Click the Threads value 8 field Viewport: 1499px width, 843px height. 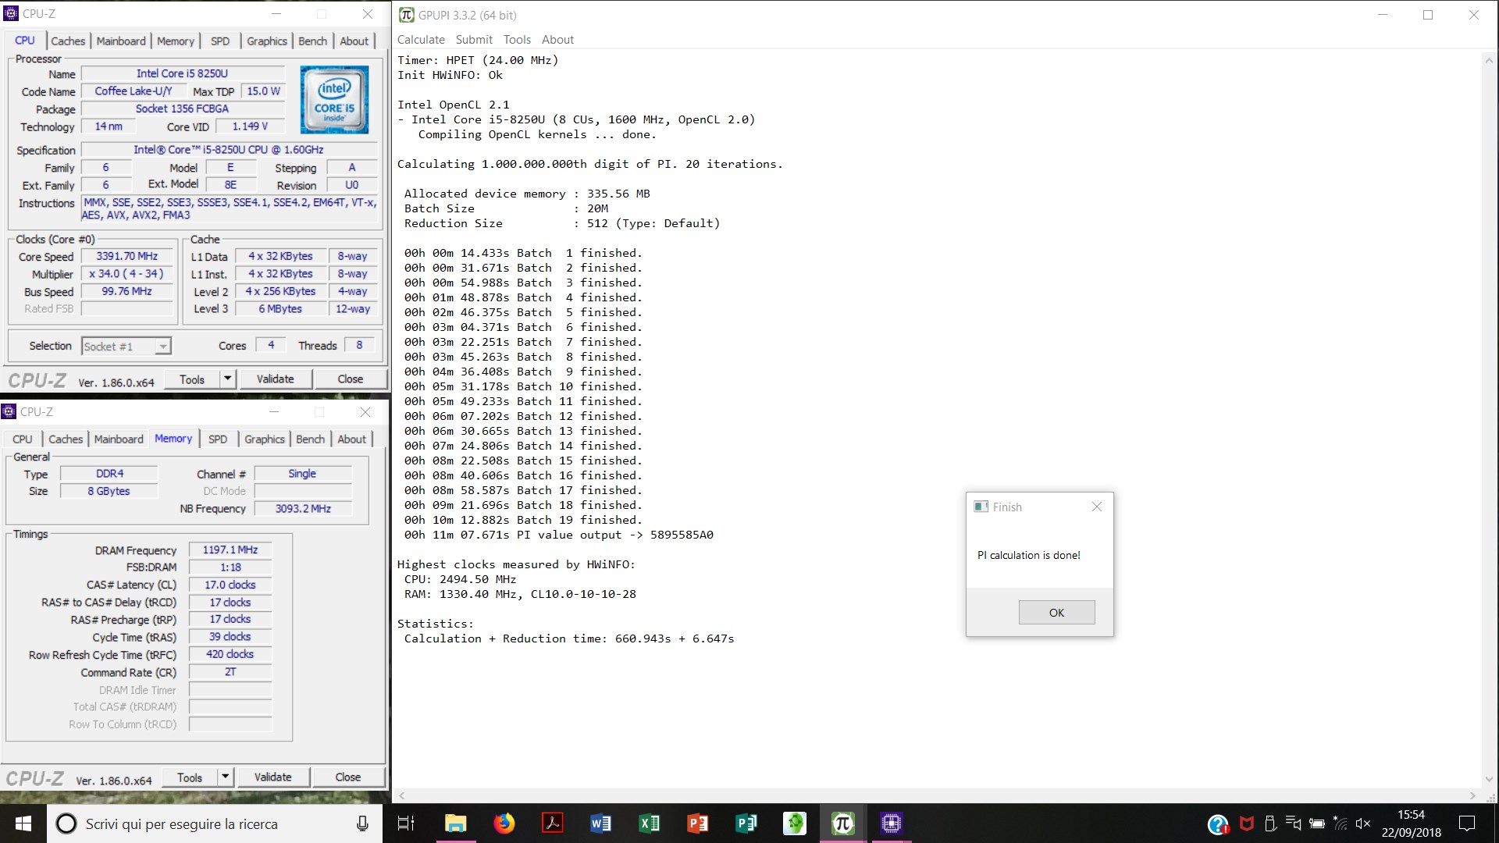click(359, 345)
